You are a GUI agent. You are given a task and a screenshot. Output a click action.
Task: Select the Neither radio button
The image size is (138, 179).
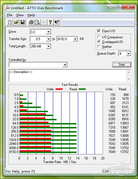point(99,47)
